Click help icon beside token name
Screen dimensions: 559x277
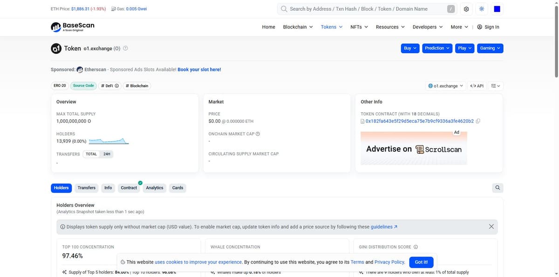[125, 48]
